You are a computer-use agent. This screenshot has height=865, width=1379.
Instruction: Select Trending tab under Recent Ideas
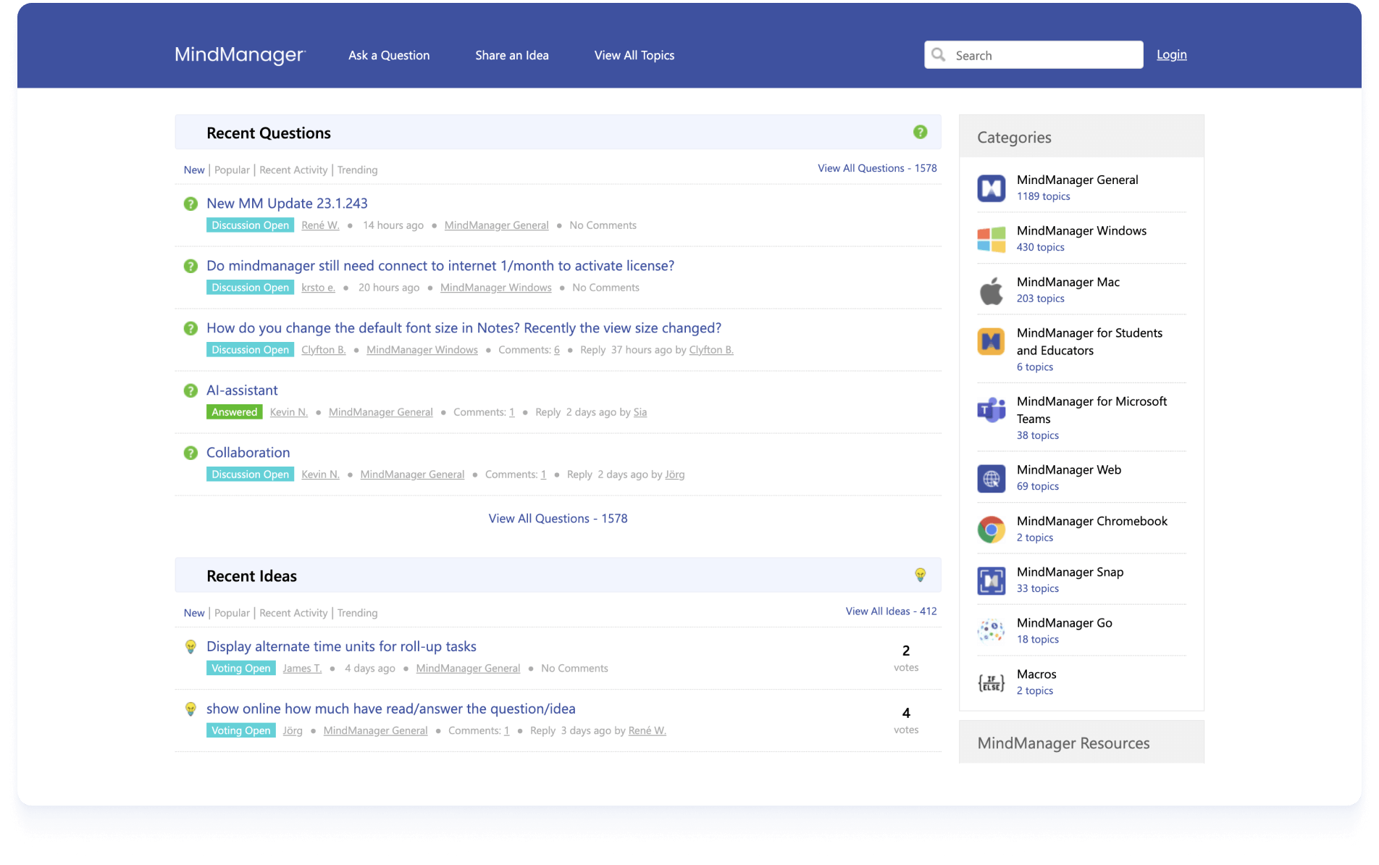tap(357, 613)
